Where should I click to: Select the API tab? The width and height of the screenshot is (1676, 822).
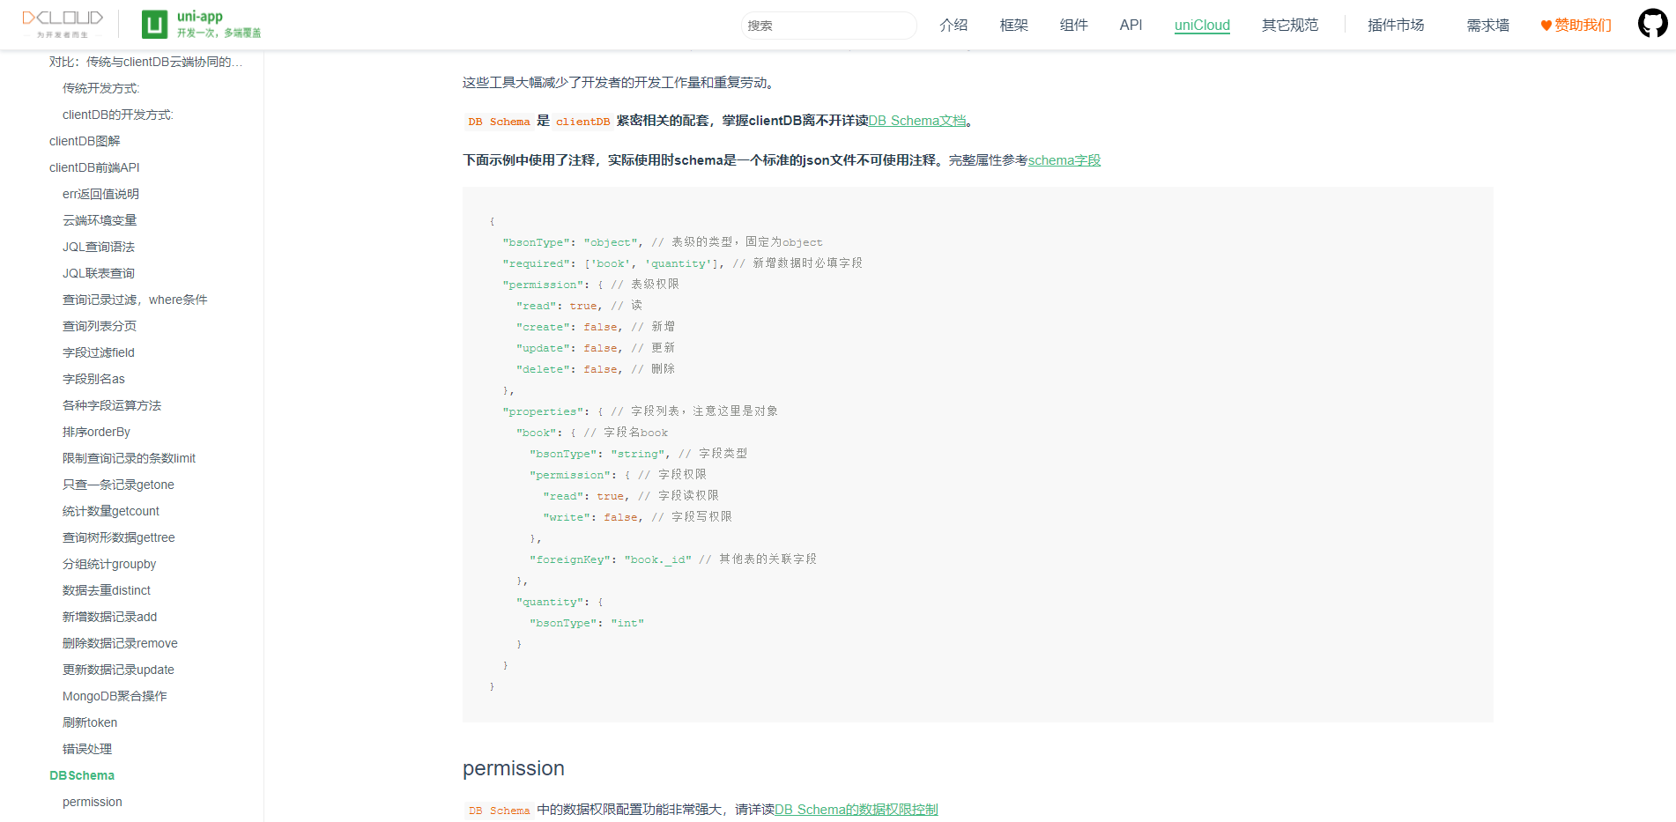point(1131,25)
